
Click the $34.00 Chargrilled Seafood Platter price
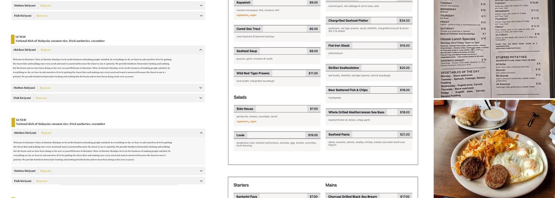pos(404,21)
